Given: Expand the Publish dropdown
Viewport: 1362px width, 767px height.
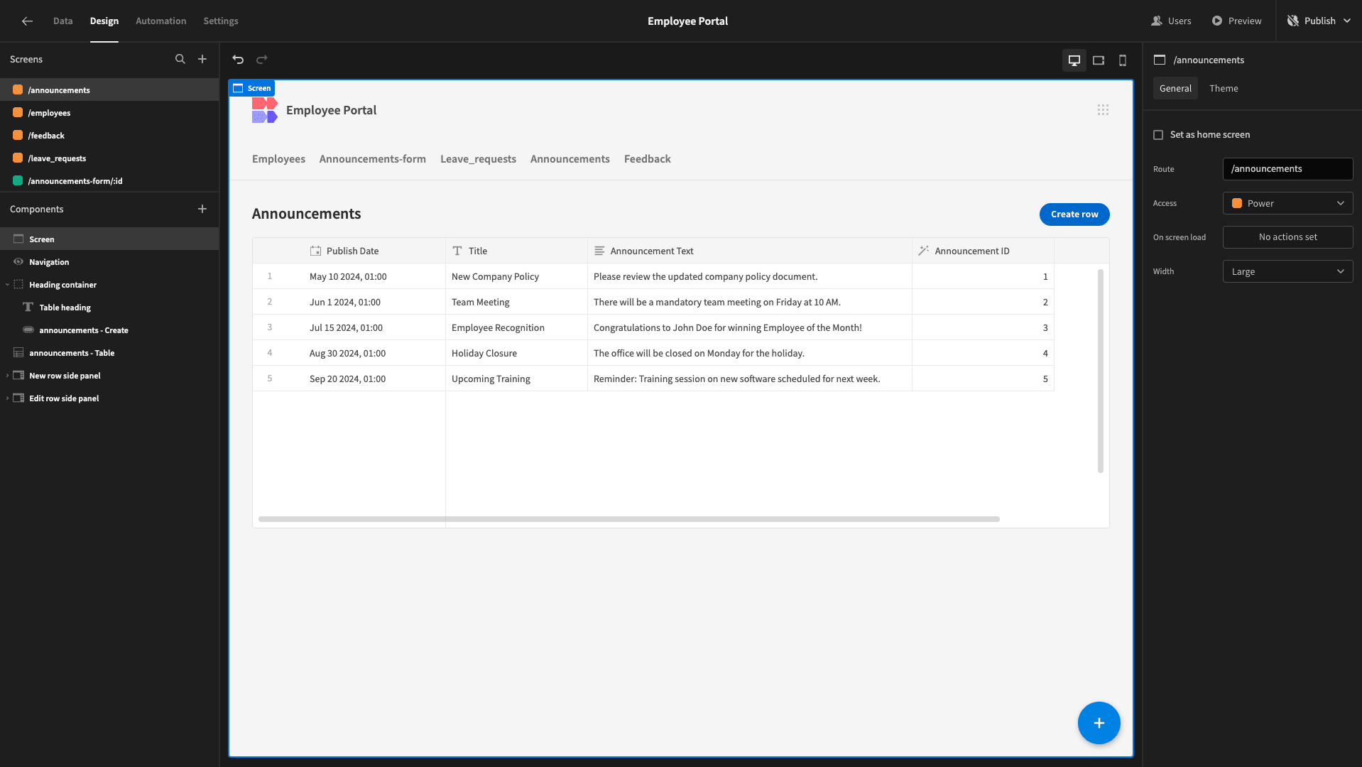Looking at the screenshot, I should [1347, 21].
